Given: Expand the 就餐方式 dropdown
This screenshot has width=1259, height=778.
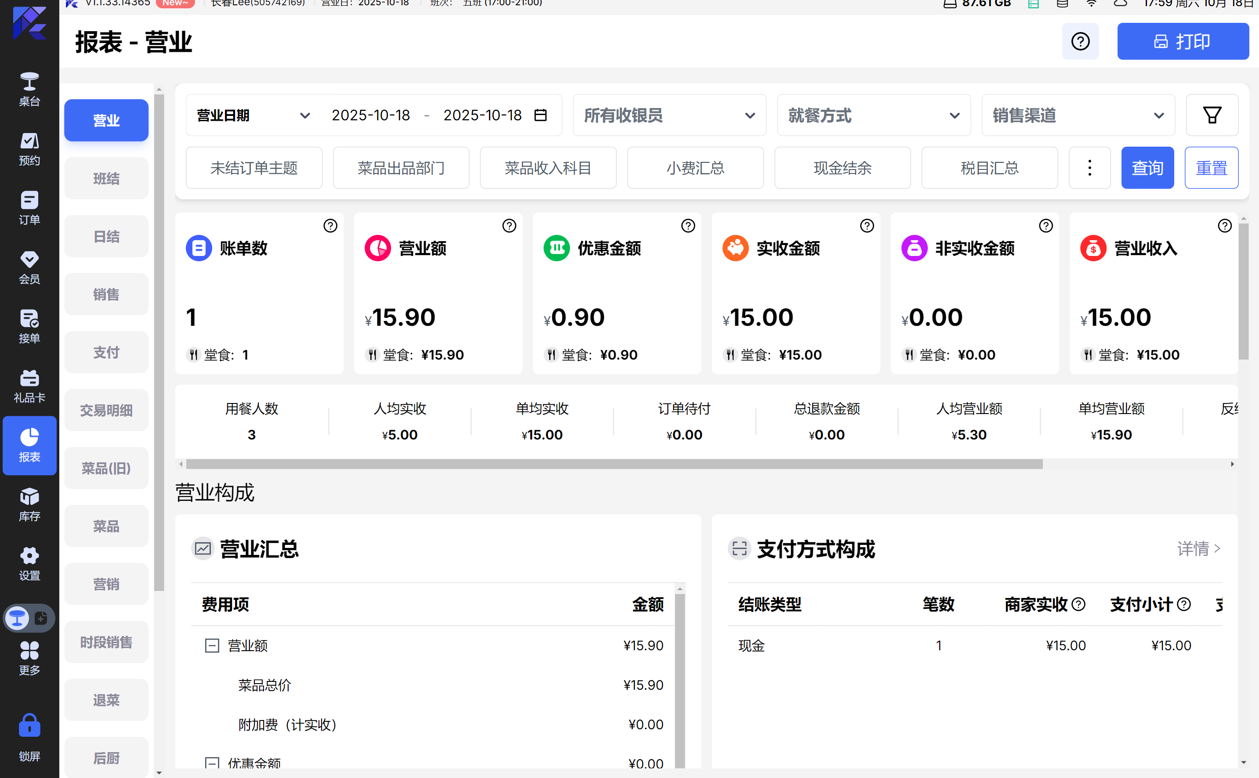Looking at the screenshot, I should click(x=873, y=115).
